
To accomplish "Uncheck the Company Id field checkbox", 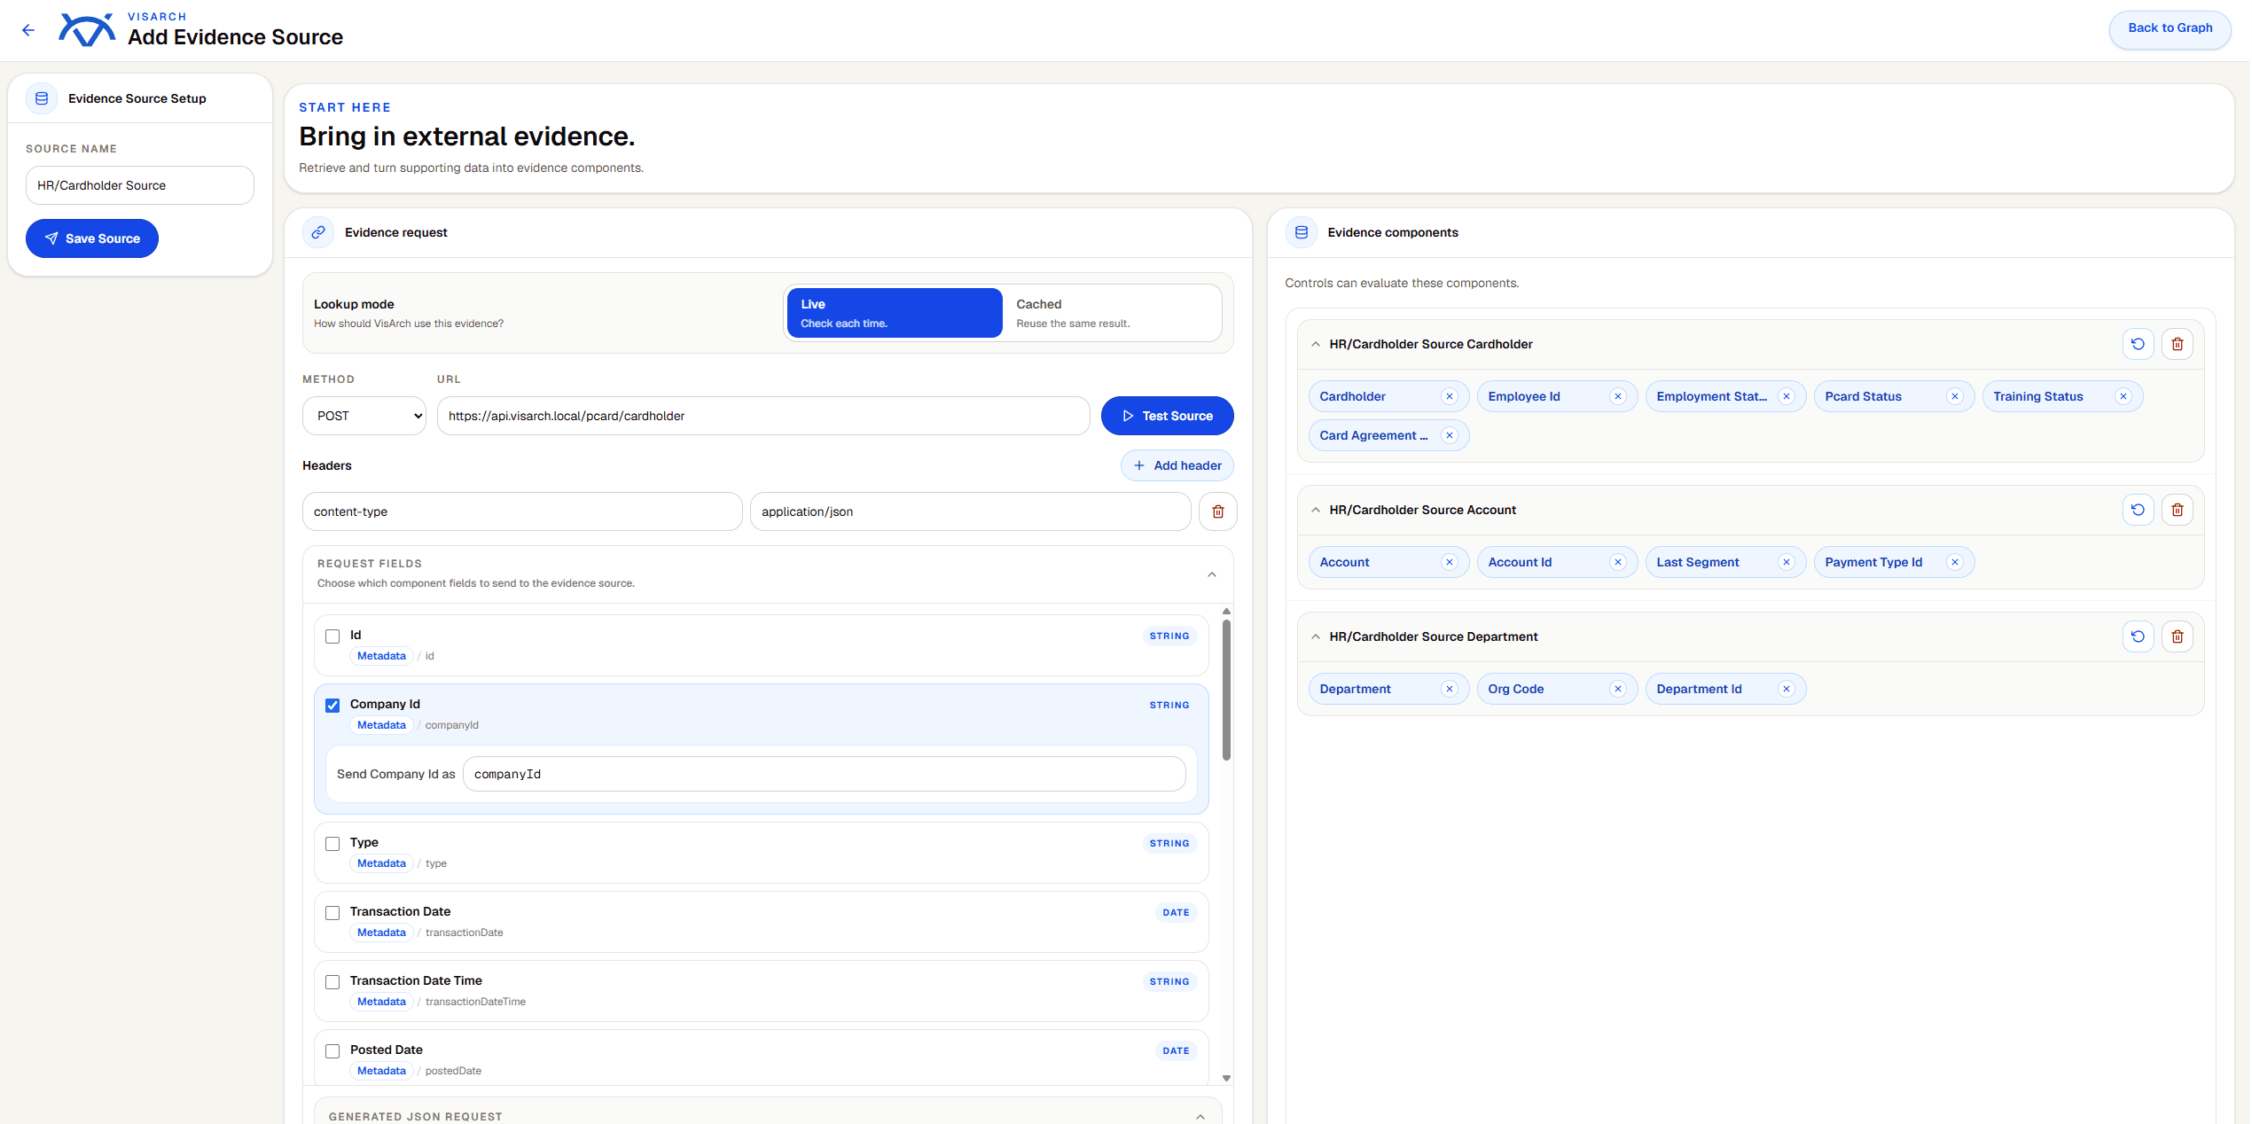I will click(332, 706).
